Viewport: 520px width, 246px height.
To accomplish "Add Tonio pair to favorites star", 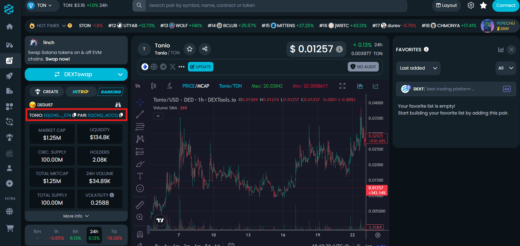I will [190, 49].
